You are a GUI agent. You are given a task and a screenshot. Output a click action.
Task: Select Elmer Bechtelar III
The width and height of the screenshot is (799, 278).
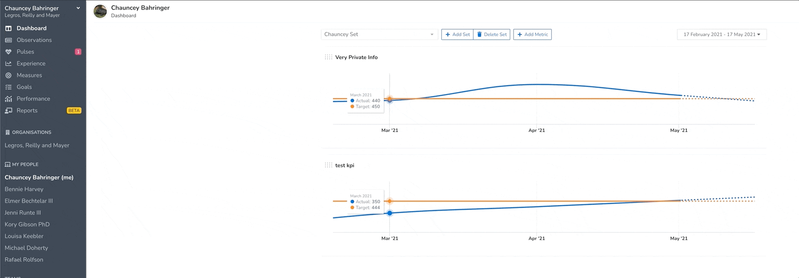[x=29, y=201]
